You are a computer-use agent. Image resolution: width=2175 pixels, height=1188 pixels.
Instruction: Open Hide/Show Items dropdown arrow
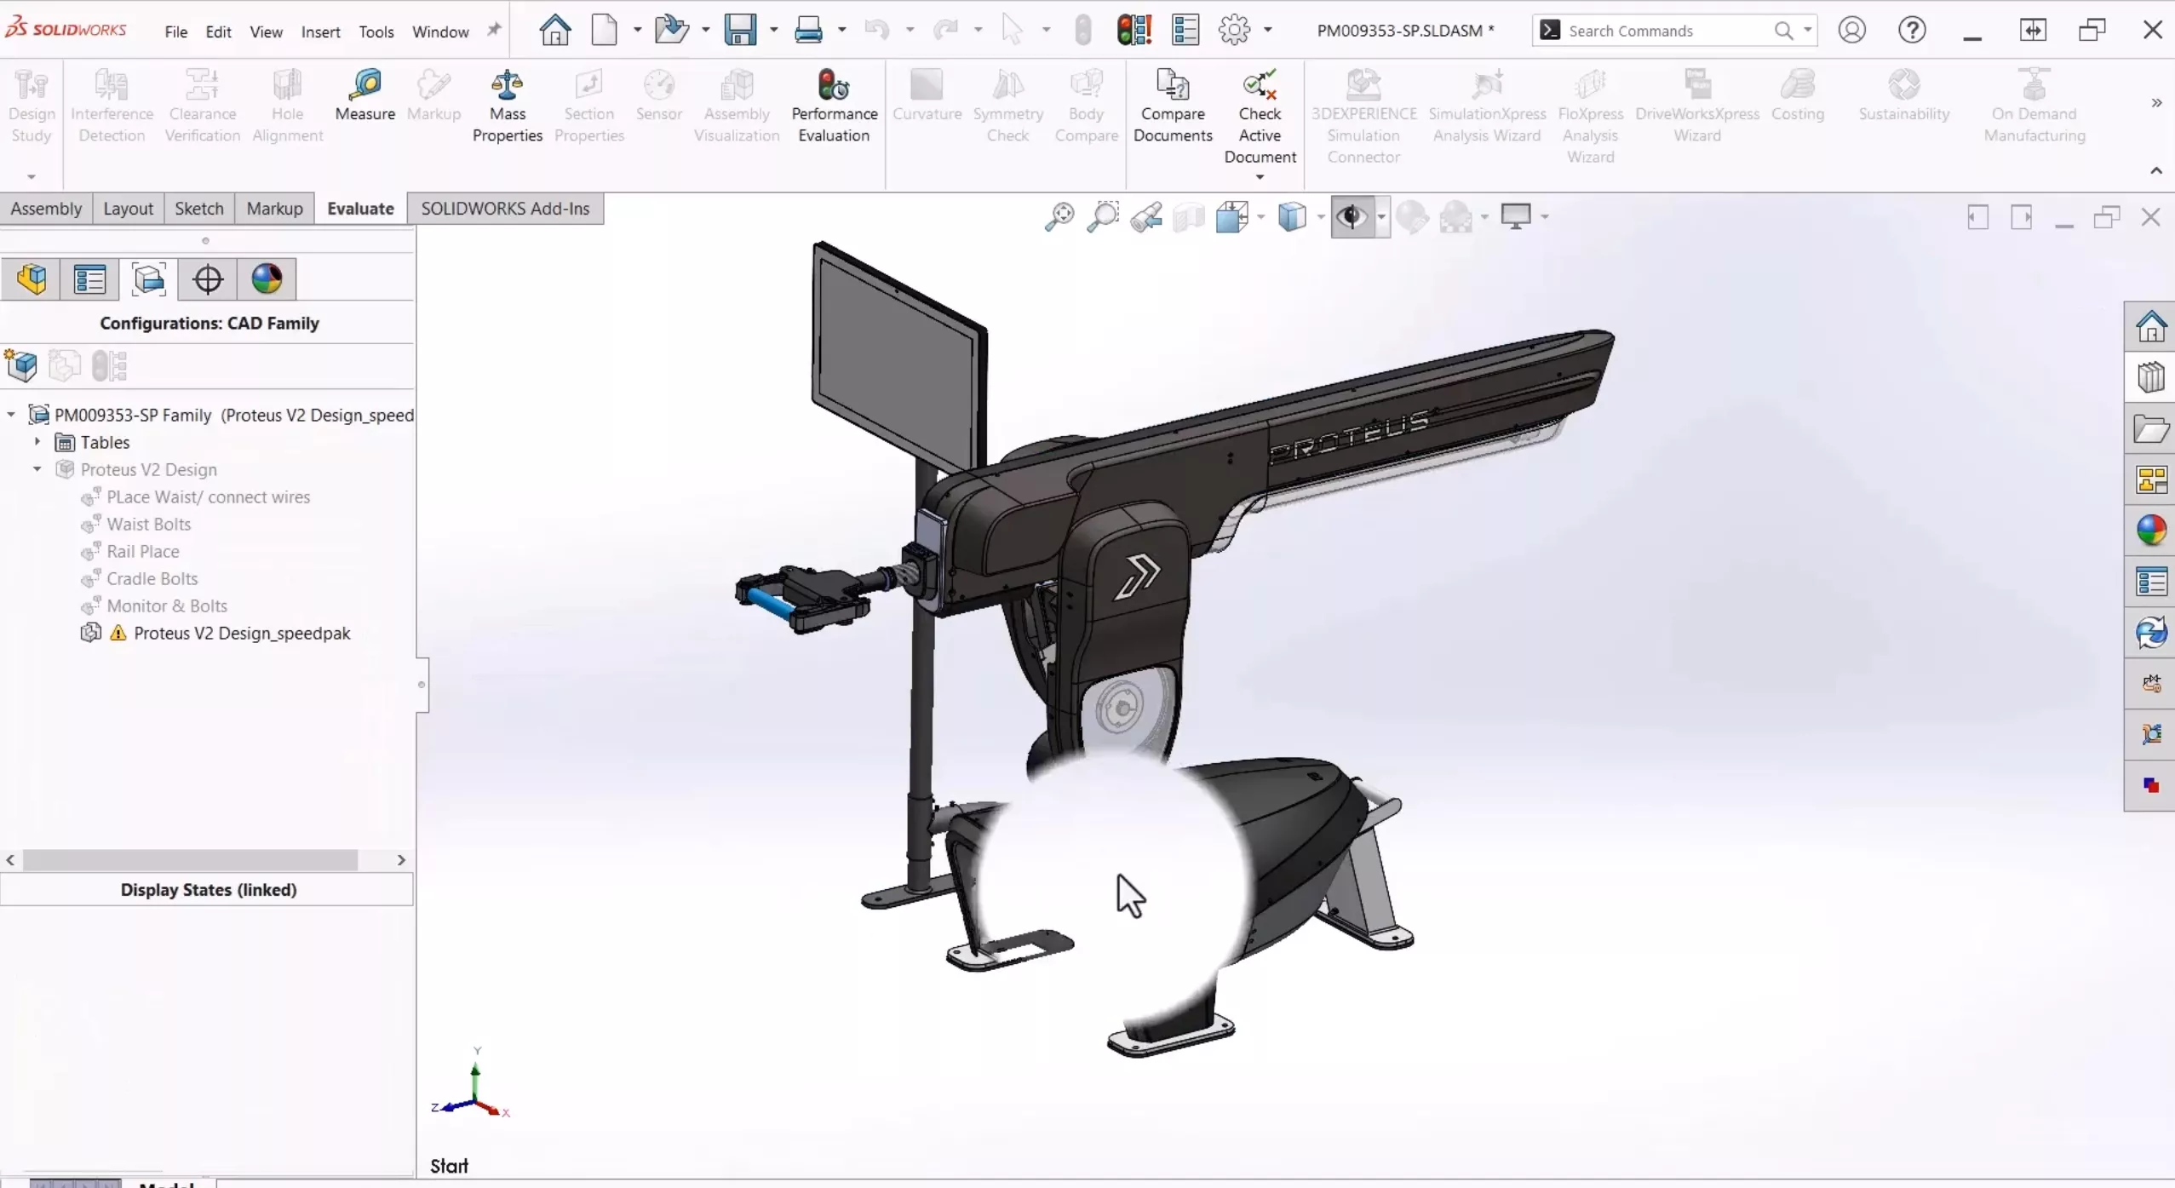(x=1381, y=217)
